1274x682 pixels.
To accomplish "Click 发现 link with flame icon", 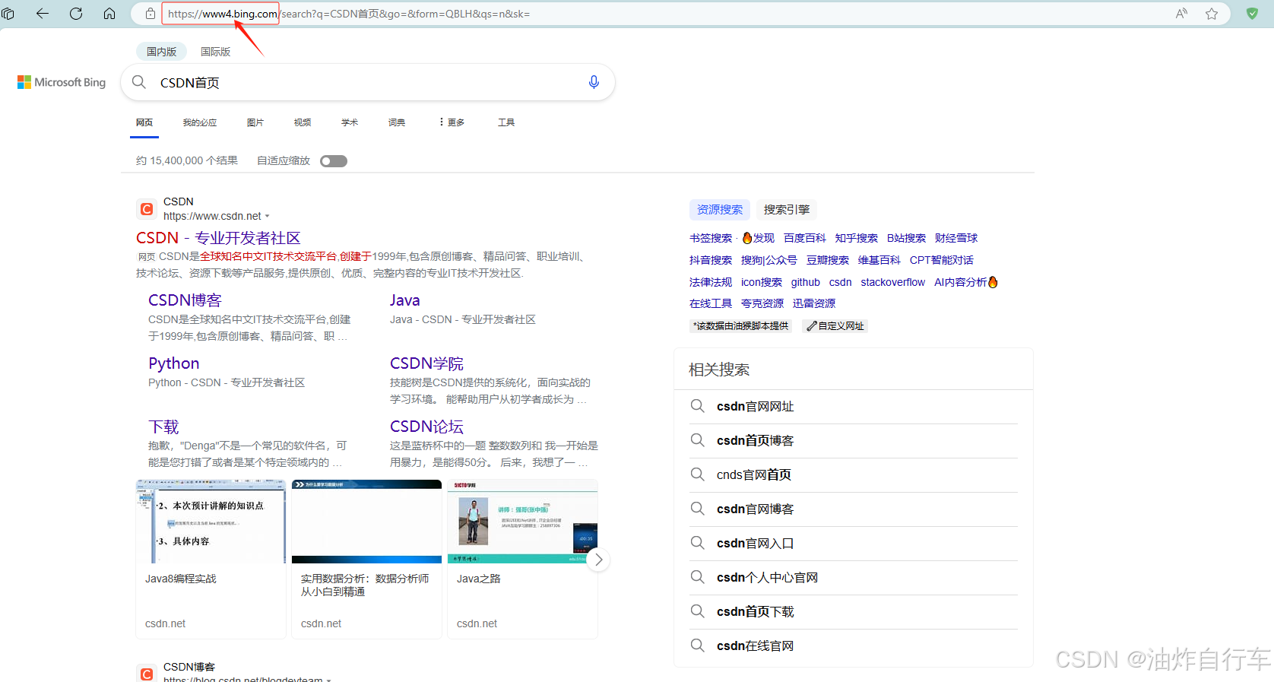I will point(758,238).
